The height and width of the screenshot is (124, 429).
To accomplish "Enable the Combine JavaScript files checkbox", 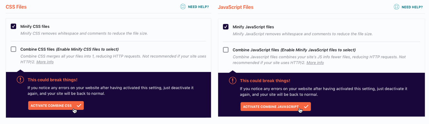I will pyautogui.click(x=226, y=50).
